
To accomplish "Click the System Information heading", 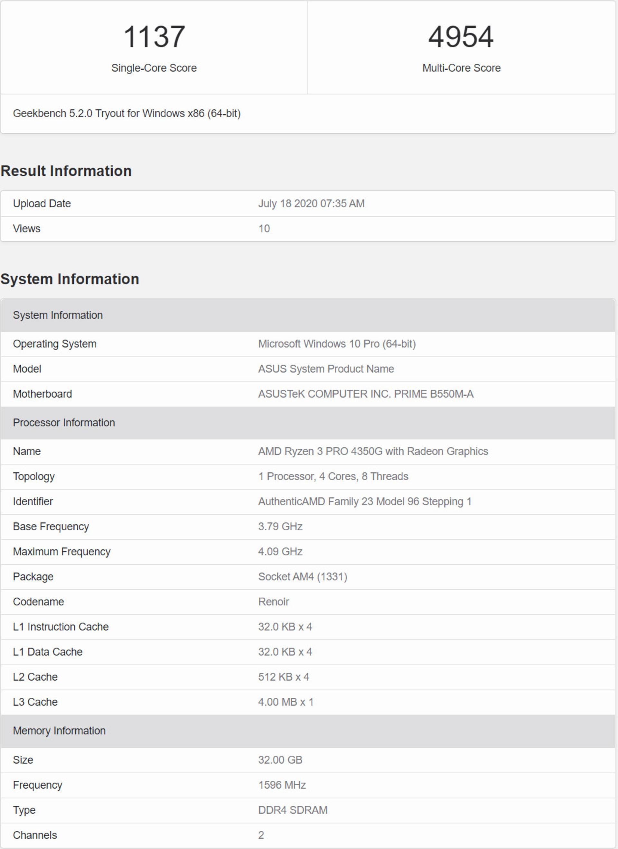I will click(x=70, y=279).
